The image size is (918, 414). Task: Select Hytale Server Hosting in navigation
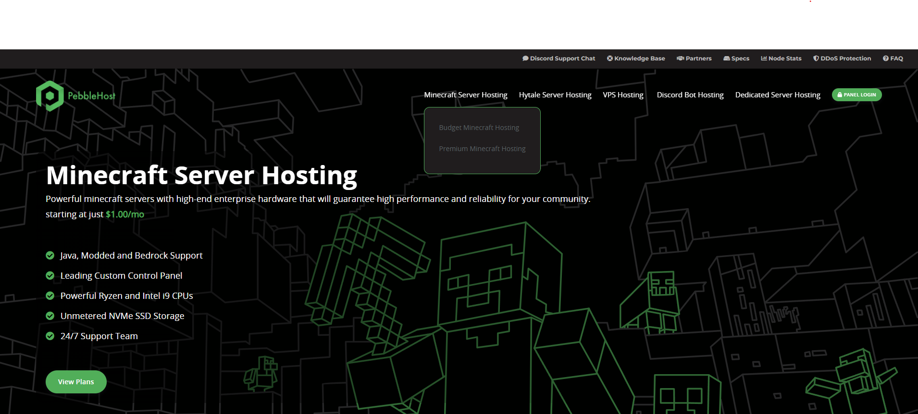[x=555, y=95]
